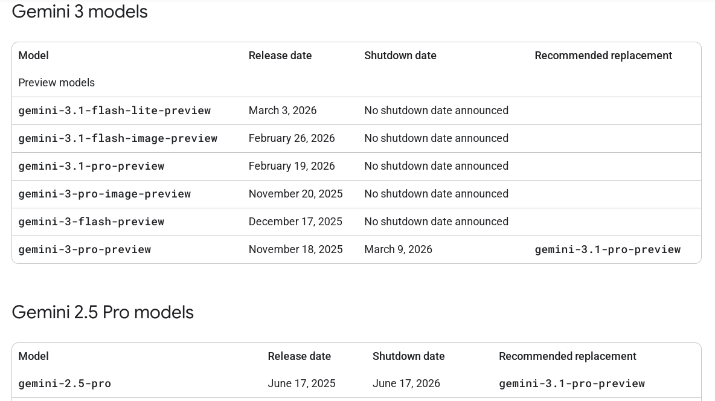The image size is (715, 401).
Task: Click Release date header in Gemini 3 table
Action: pyautogui.click(x=280, y=56)
